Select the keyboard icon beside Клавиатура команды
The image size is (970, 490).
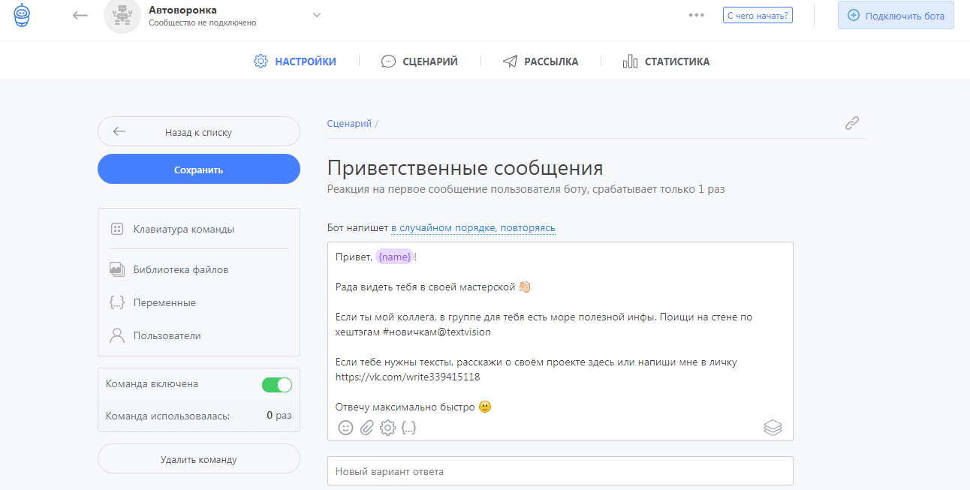pyautogui.click(x=117, y=228)
